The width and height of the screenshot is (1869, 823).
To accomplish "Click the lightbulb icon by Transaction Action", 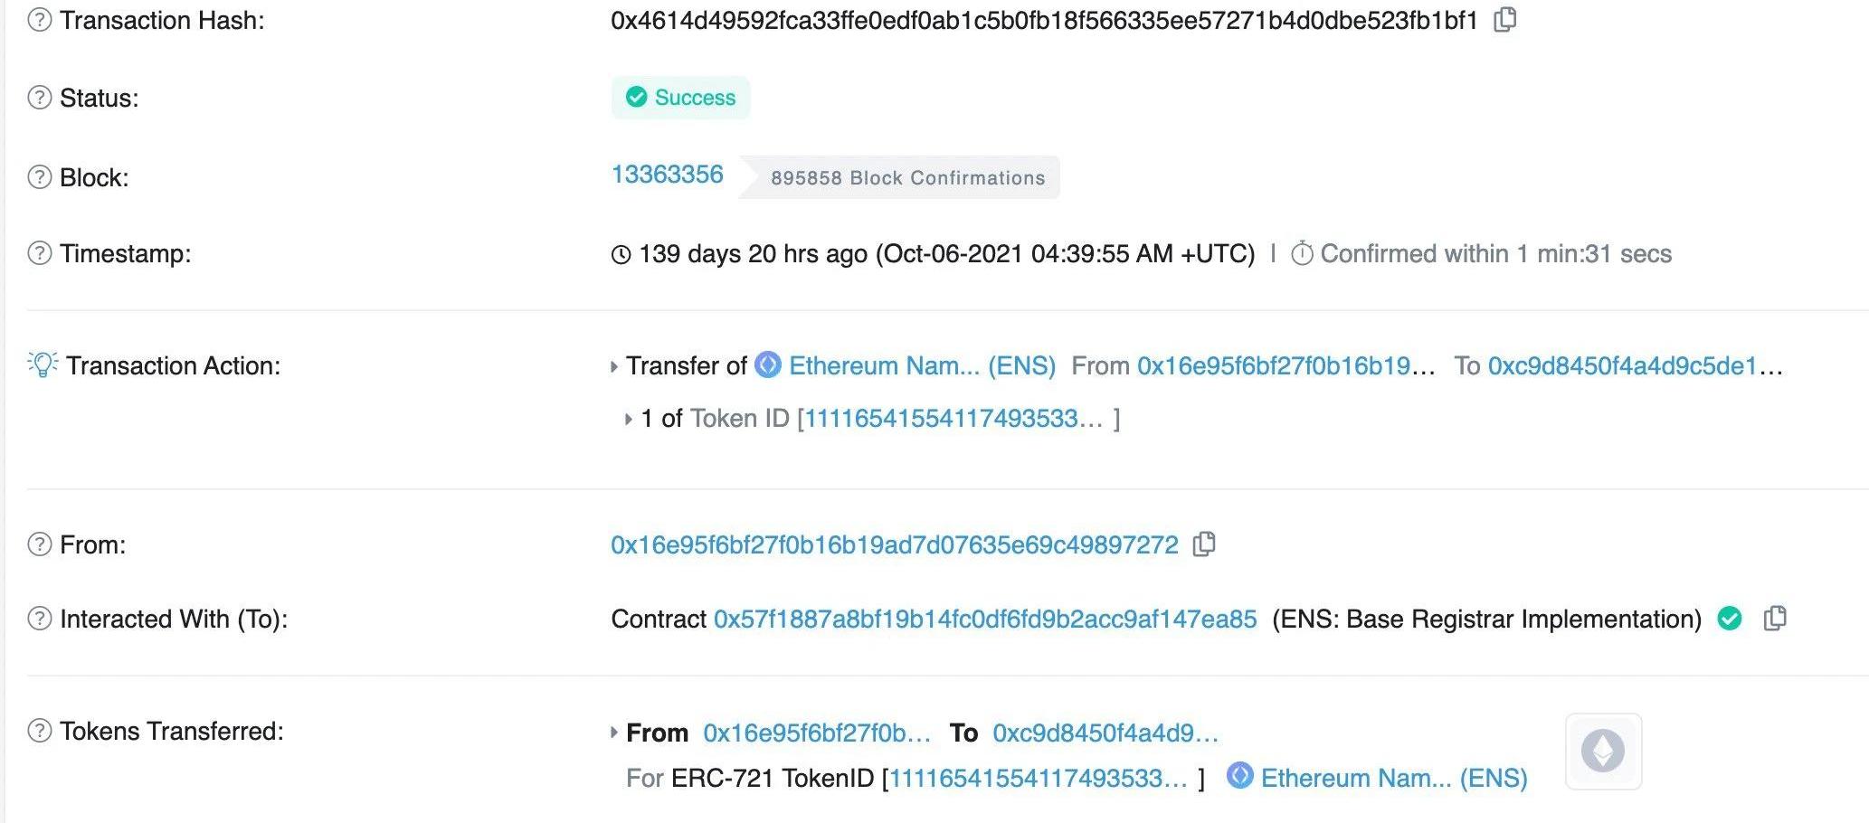I will 43,364.
